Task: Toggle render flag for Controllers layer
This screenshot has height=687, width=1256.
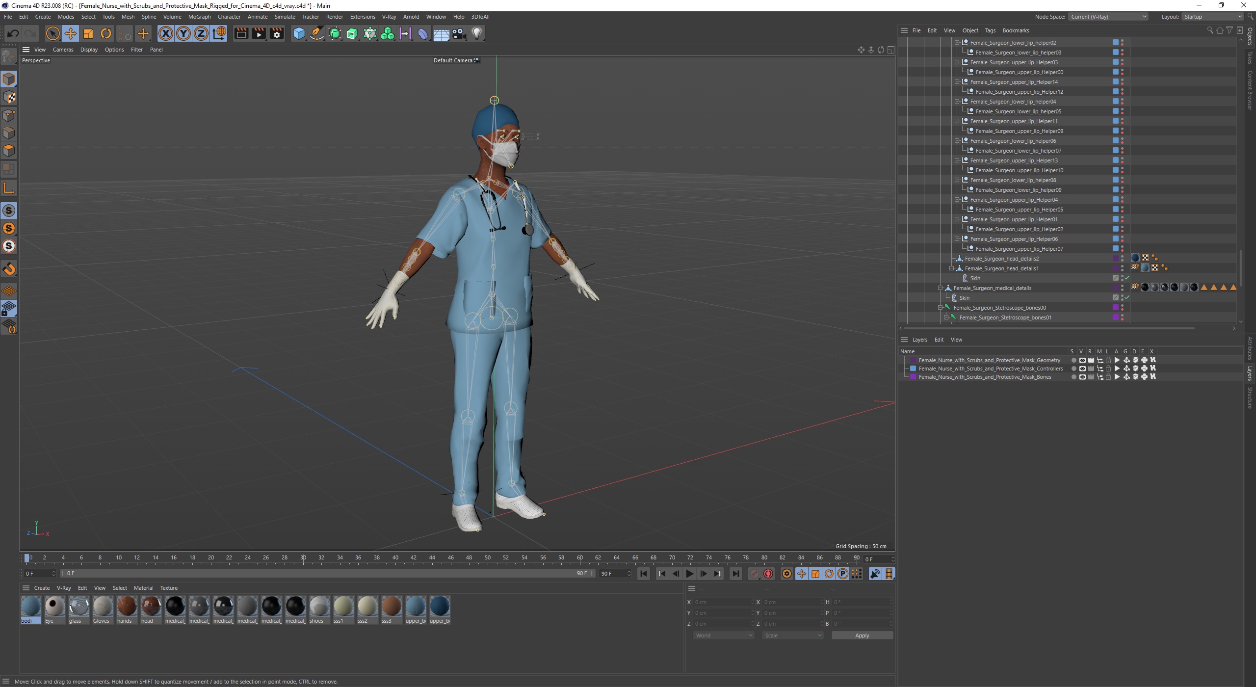Action: click(x=1091, y=369)
